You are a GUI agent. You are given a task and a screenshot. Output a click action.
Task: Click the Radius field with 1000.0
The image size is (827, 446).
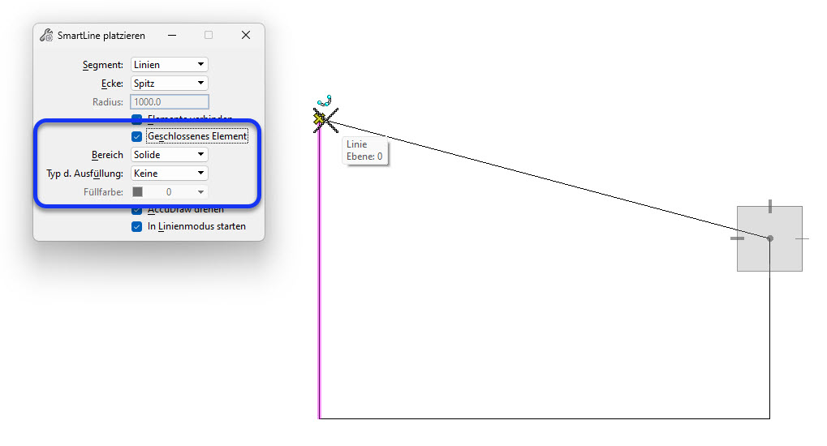170,101
